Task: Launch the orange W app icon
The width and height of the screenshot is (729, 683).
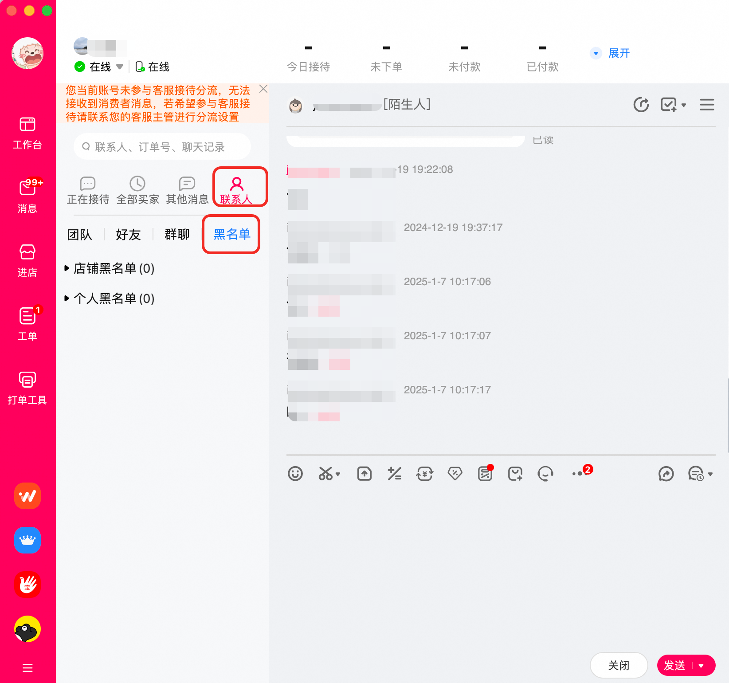Action: tap(27, 496)
